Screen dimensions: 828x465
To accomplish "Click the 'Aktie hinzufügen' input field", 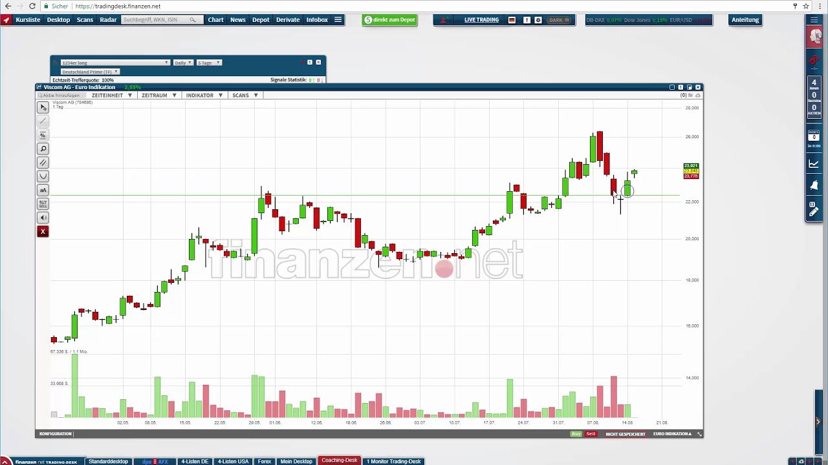I will point(61,96).
